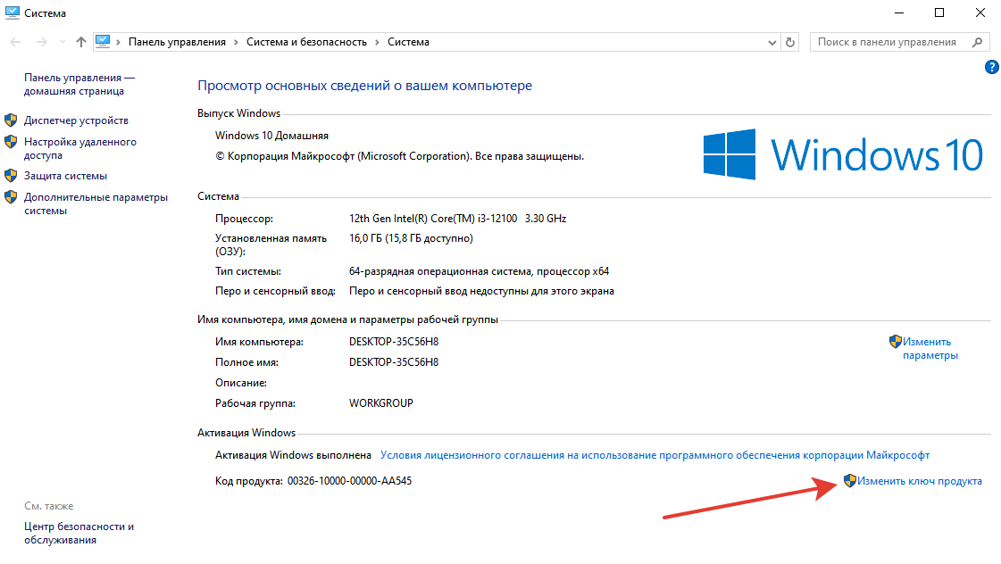This screenshot has width=1001, height=564.
Task: Expand the chevron after 'Система и безопасность'
Action: [378, 42]
